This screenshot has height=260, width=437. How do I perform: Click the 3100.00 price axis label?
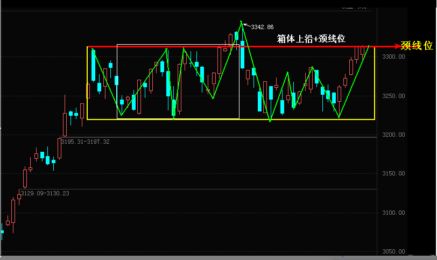(393, 213)
